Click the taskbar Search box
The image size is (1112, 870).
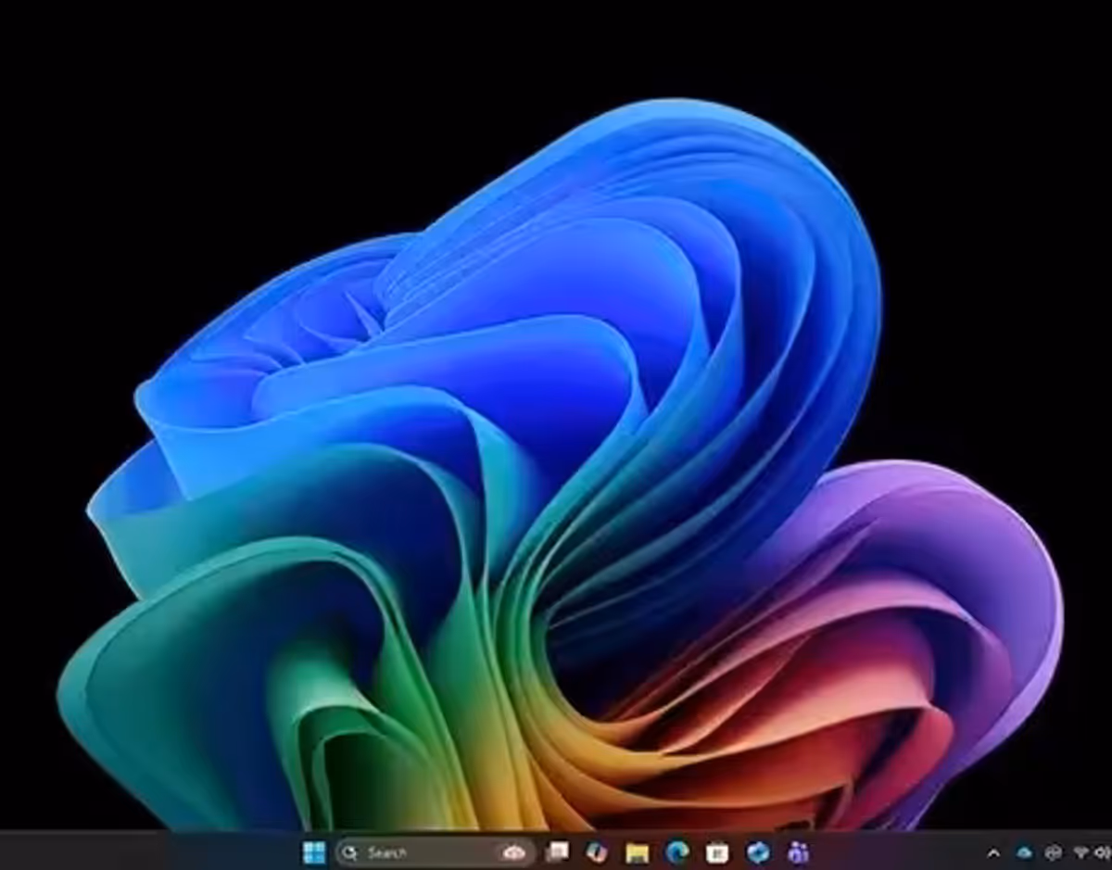(434, 851)
